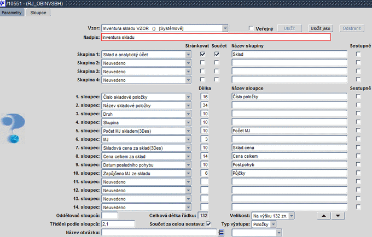Open the list picker next to Název obrázku
The width and height of the screenshot is (372, 237).
click(222, 232)
